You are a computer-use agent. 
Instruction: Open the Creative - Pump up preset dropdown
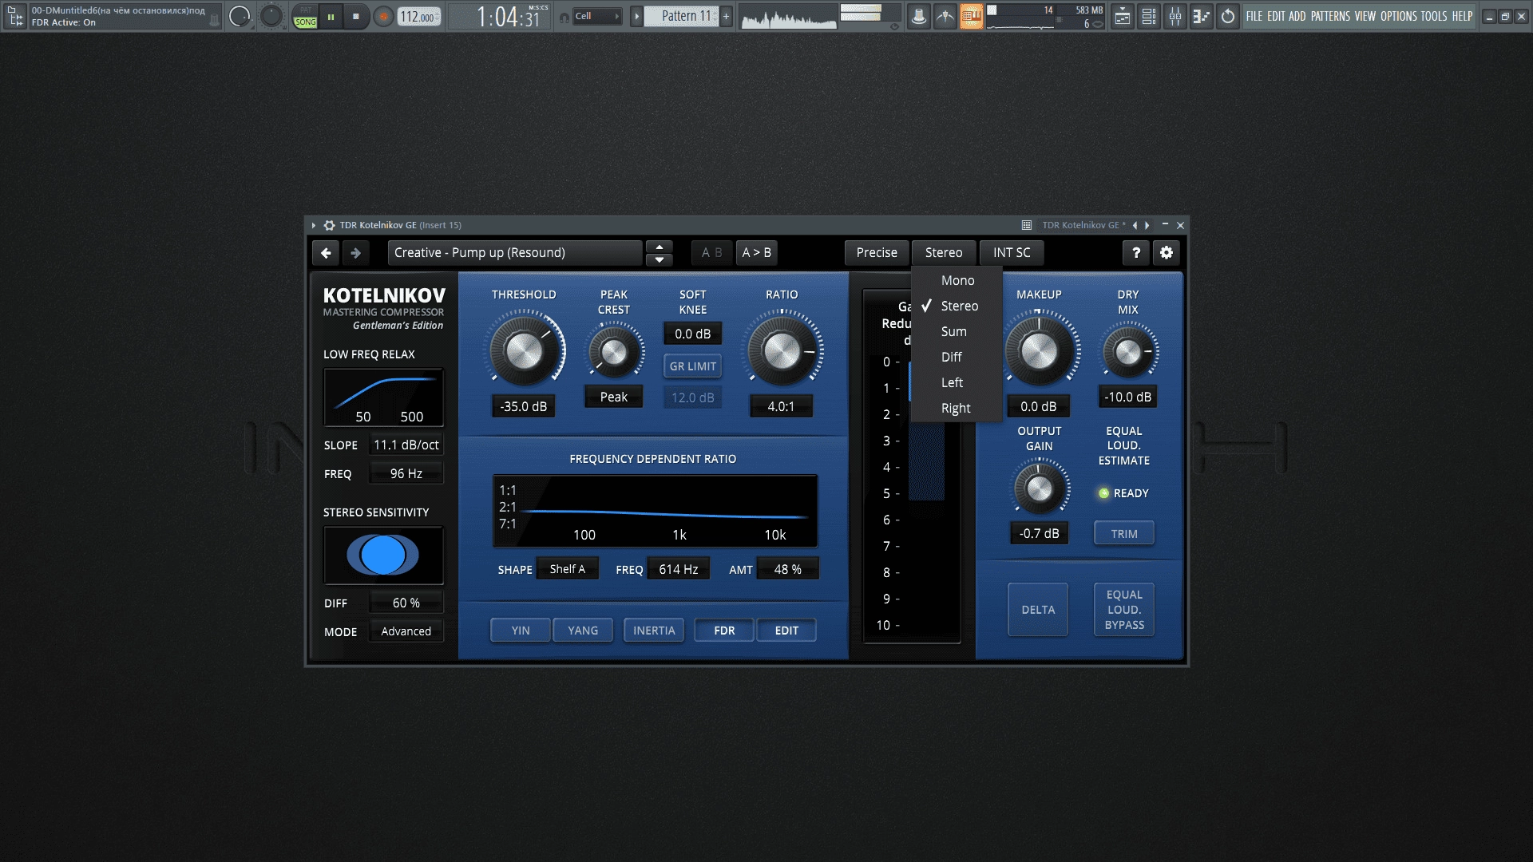tap(515, 253)
